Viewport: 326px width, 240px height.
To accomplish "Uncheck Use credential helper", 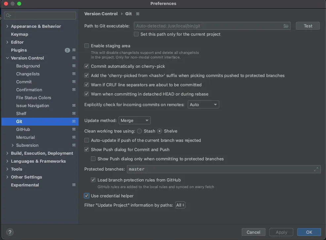I will tap(87, 196).
